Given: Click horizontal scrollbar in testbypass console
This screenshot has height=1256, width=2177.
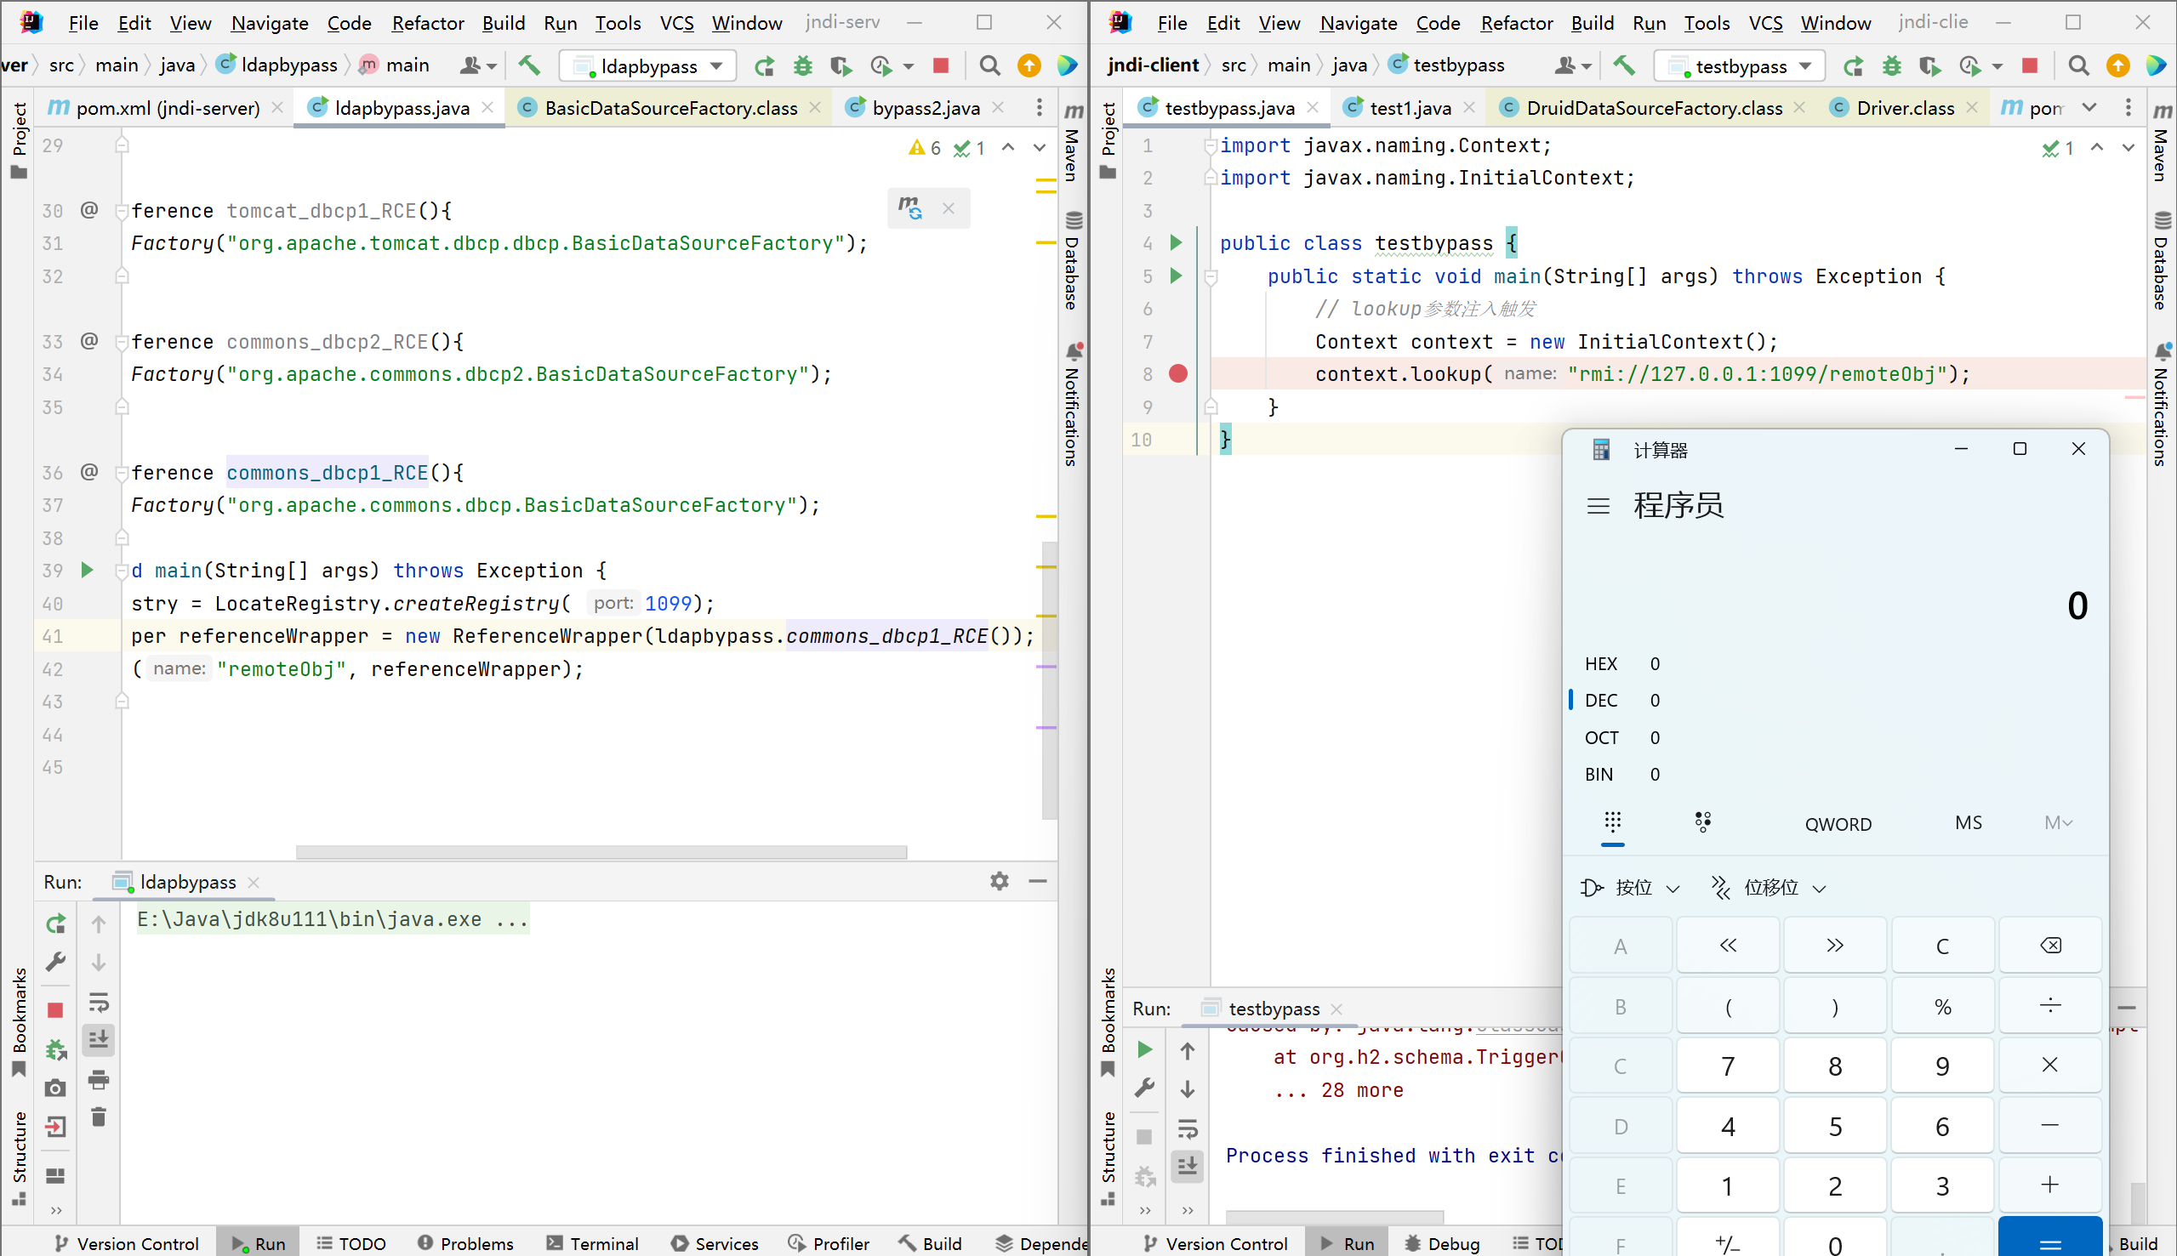Looking at the screenshot, I should [1334, 1216].
